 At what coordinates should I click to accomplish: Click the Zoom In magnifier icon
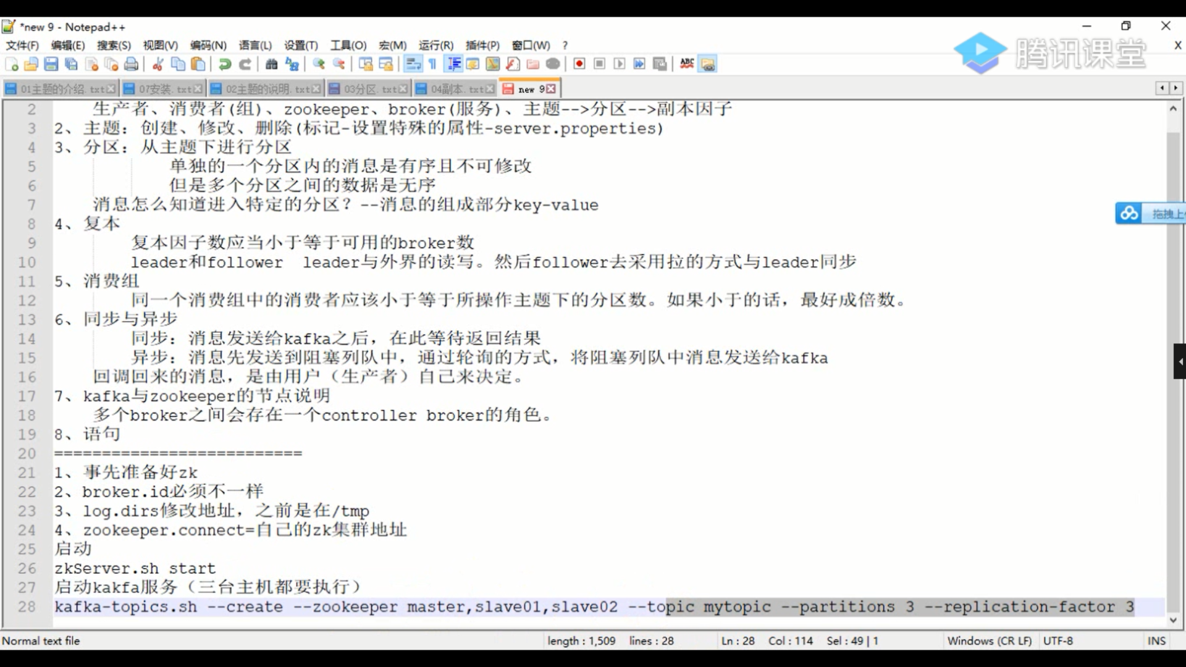pyautogui.click(x=319, y=64)
